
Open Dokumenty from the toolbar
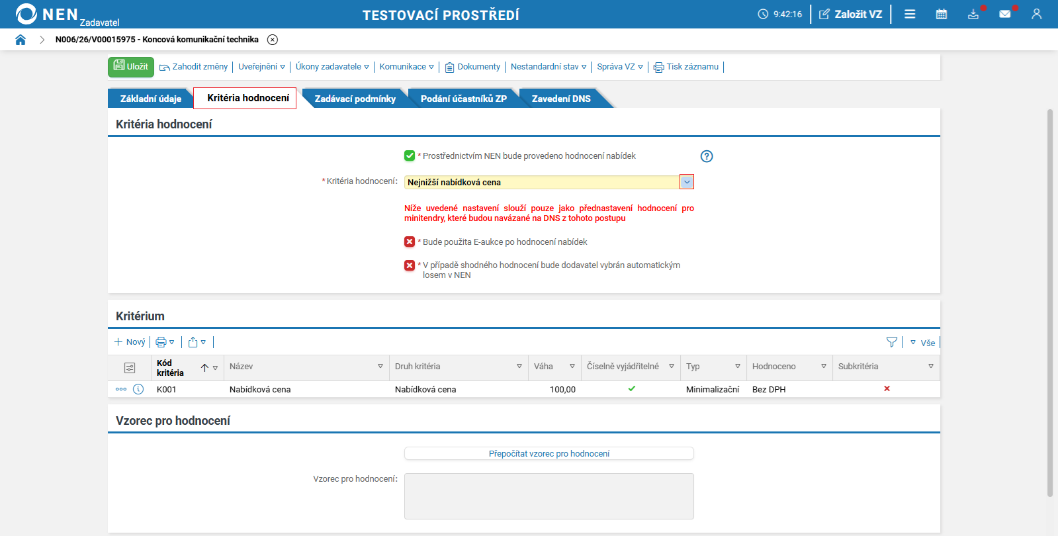click(x=472, y=67)
